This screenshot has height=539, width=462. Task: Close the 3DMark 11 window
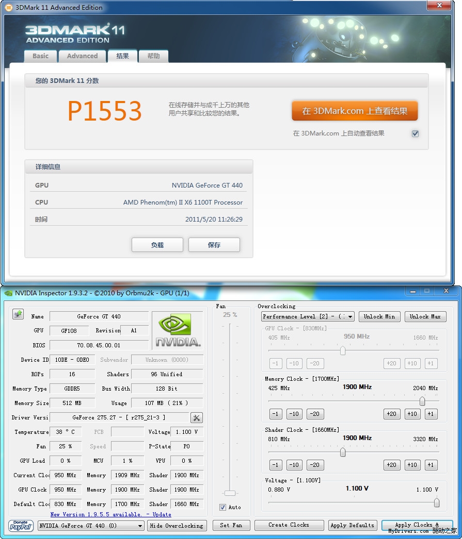[439, 5]
